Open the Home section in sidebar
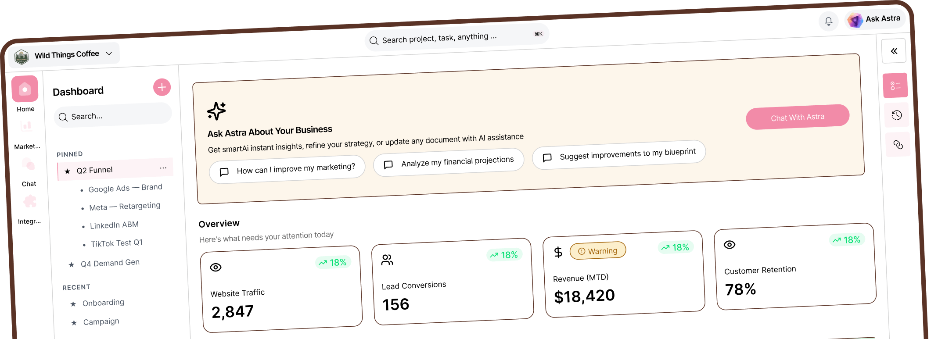938x339 pixels. (x=25, y=89)
